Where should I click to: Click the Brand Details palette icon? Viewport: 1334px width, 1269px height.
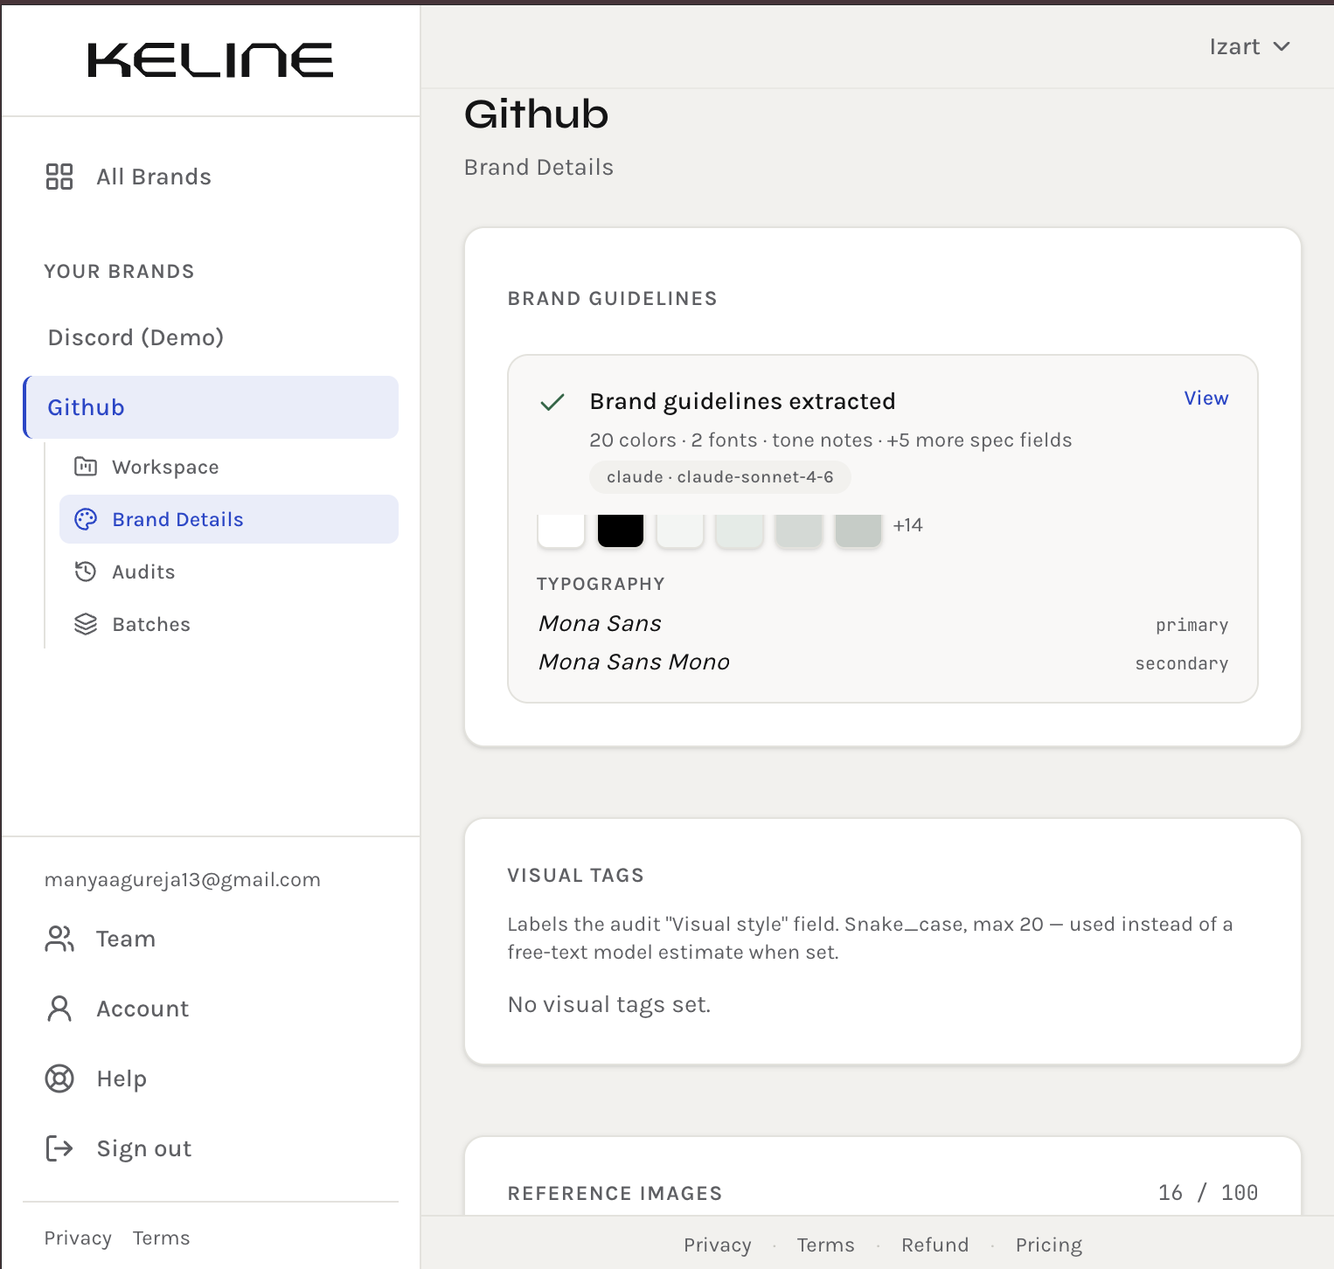click(x=86, y=519)
